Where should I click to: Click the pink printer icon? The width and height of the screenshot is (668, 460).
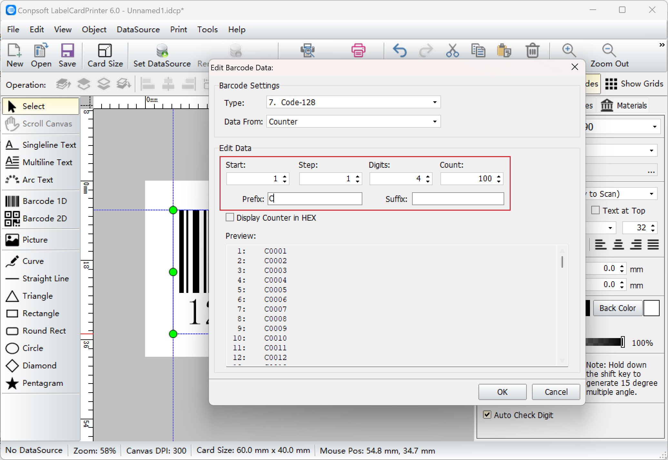[358, 51]
